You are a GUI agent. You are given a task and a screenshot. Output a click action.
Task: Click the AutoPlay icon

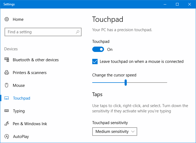tap(7, 137)
